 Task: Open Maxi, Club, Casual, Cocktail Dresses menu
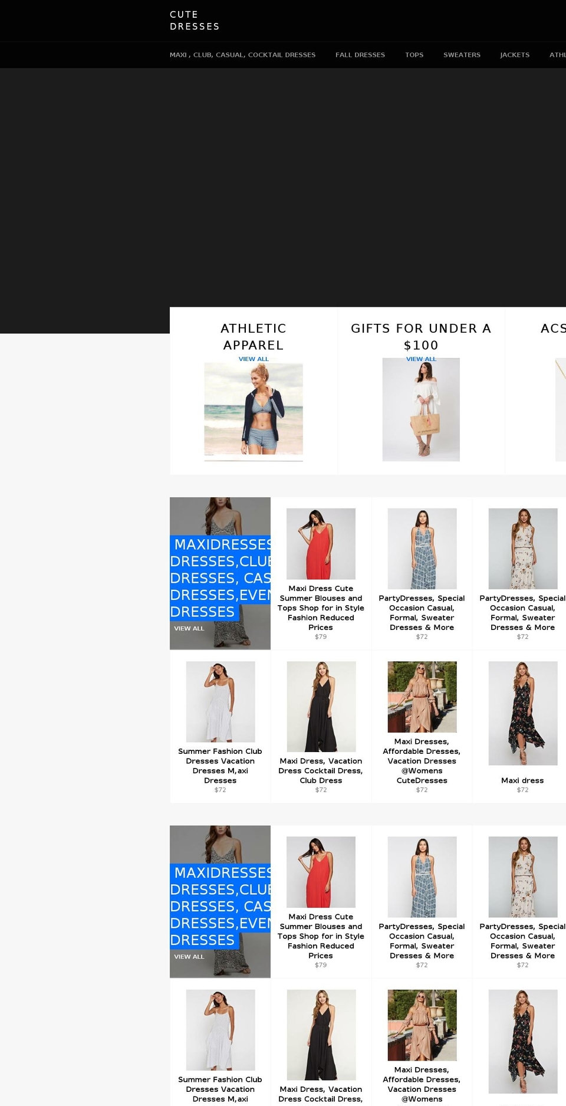coord(242,55)
